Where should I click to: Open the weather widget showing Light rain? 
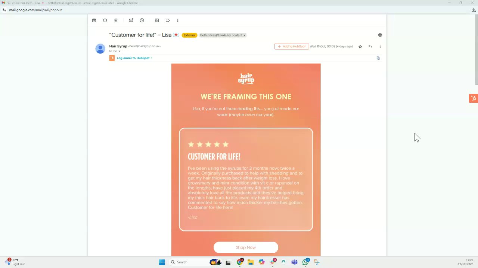(x=15, y=262)
